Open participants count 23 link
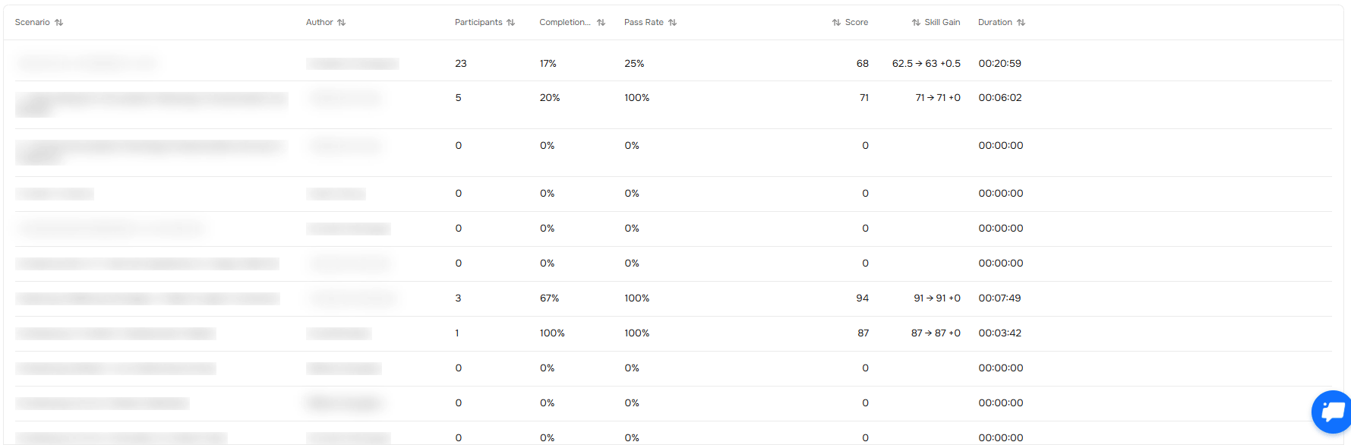 pyautogui.click(x=460, y=64)
